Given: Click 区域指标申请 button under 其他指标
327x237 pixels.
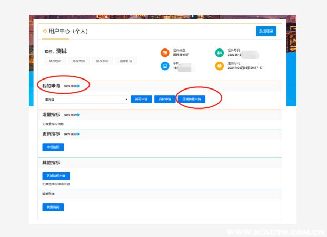Looking at the screenshot, I should tap(56, 176).
